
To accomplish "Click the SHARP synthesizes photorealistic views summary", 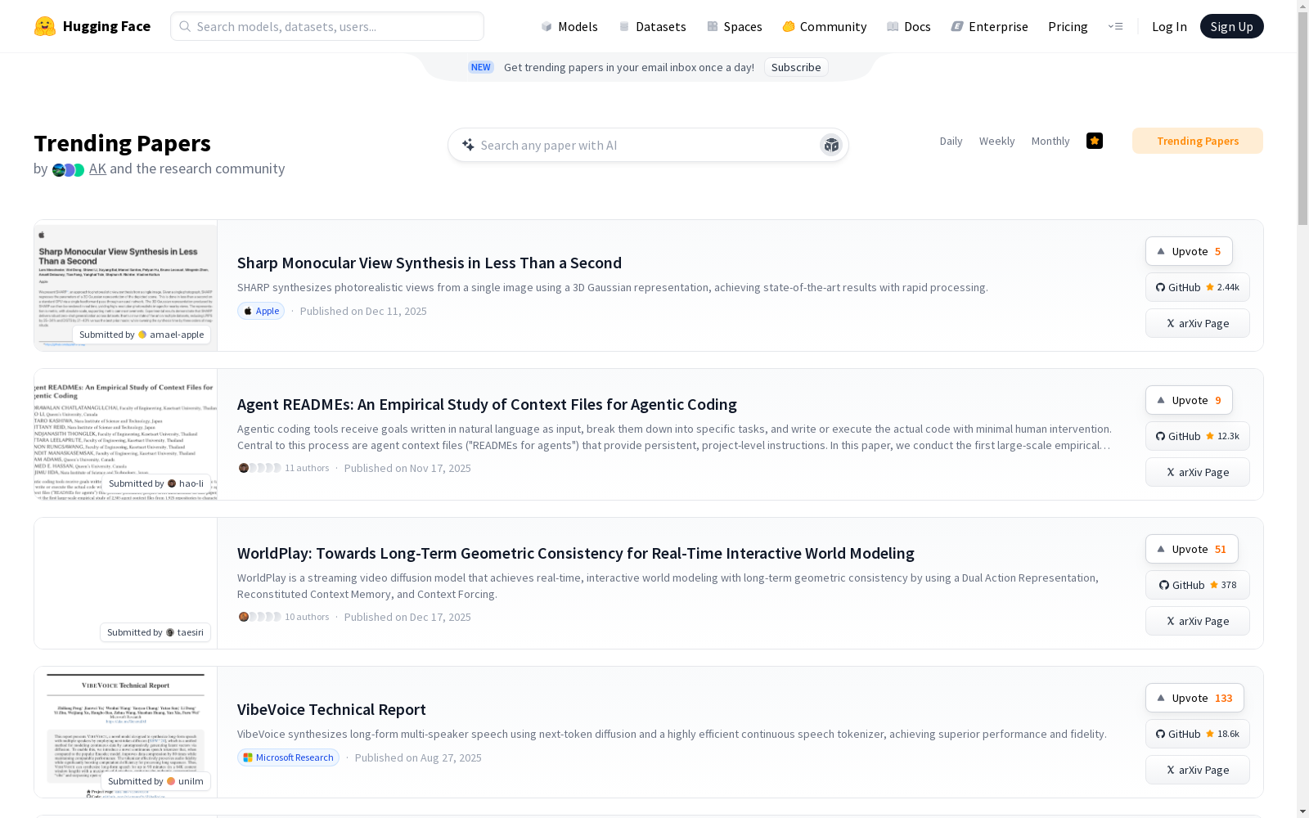I will 613,287.
